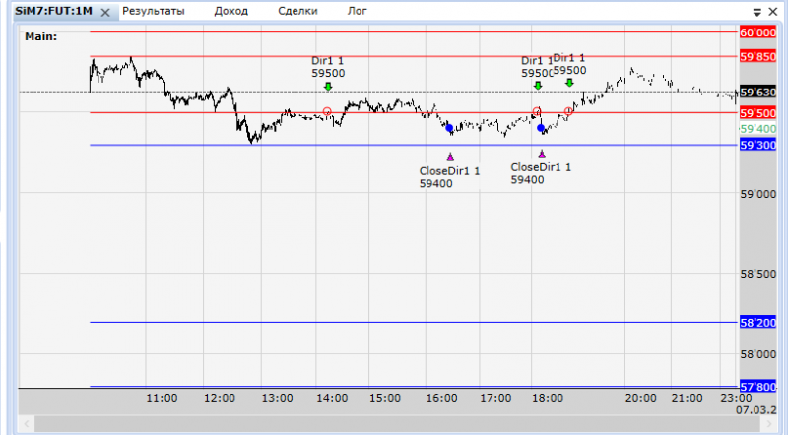Click the 58'200 blue level label
Screen dimensions: 788x435
(757, 323)
